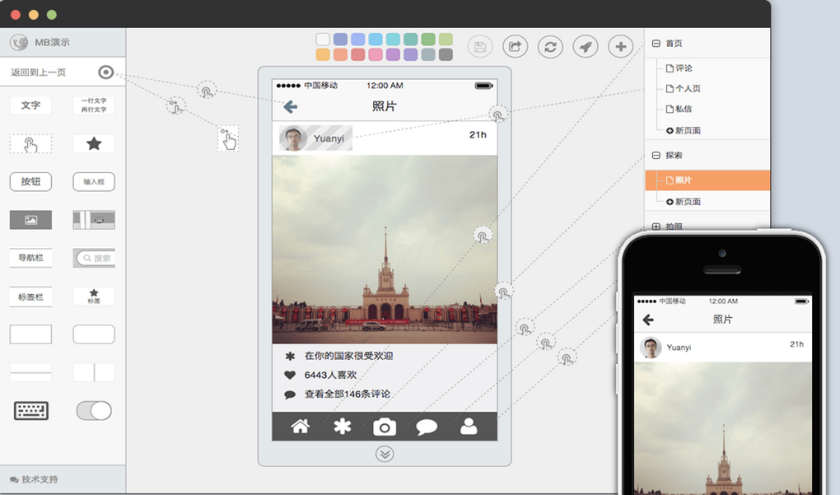Click the rocket publish icon
This screenshot has height=495, width=840.
click(x=586, y=47)
